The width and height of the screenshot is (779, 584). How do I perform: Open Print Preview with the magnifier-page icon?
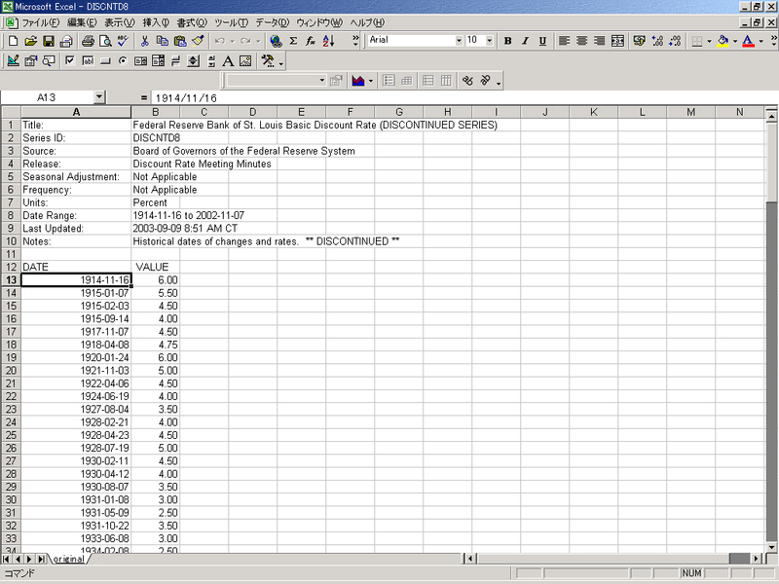pos(105,41)
